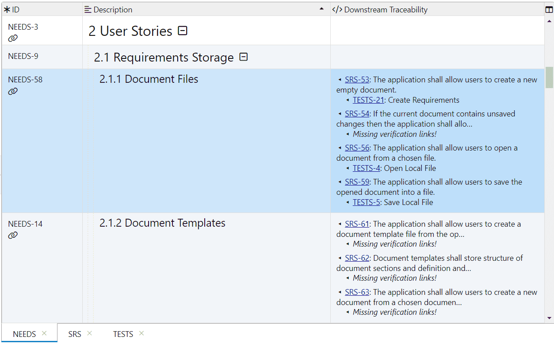Screen dimensions: 554x344
Task: Close the TESTS tab
Action: (141, 333)
